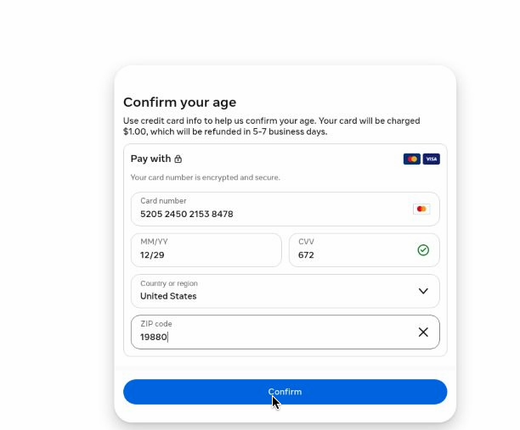Click the 12/29 expiry date value
Image resolution: width=520 pixels, height=430 pixels.
point(152,255)
